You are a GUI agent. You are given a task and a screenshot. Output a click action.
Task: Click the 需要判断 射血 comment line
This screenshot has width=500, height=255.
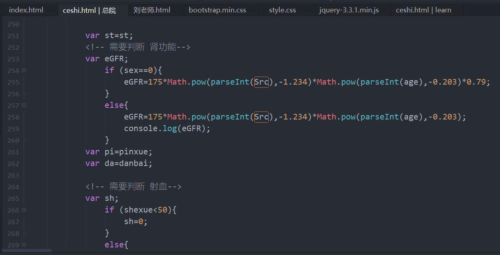(133, 187)
